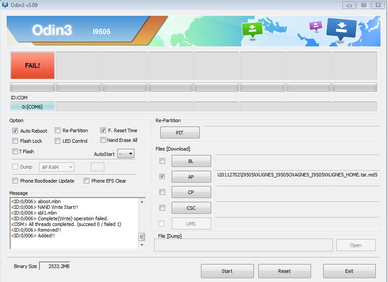Enable Nand Erase All option
Image resolution: width=388 pixels, height=282 pixels.
(103, 140)
